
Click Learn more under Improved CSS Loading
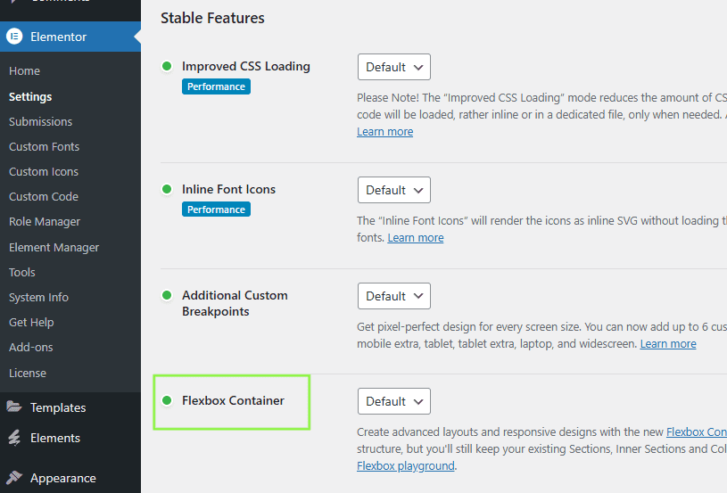pos(384,132)
